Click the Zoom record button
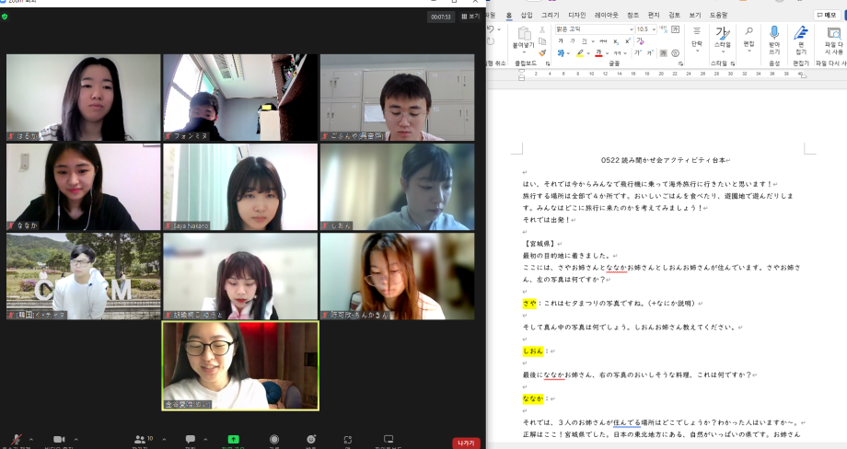 [274, 440]
